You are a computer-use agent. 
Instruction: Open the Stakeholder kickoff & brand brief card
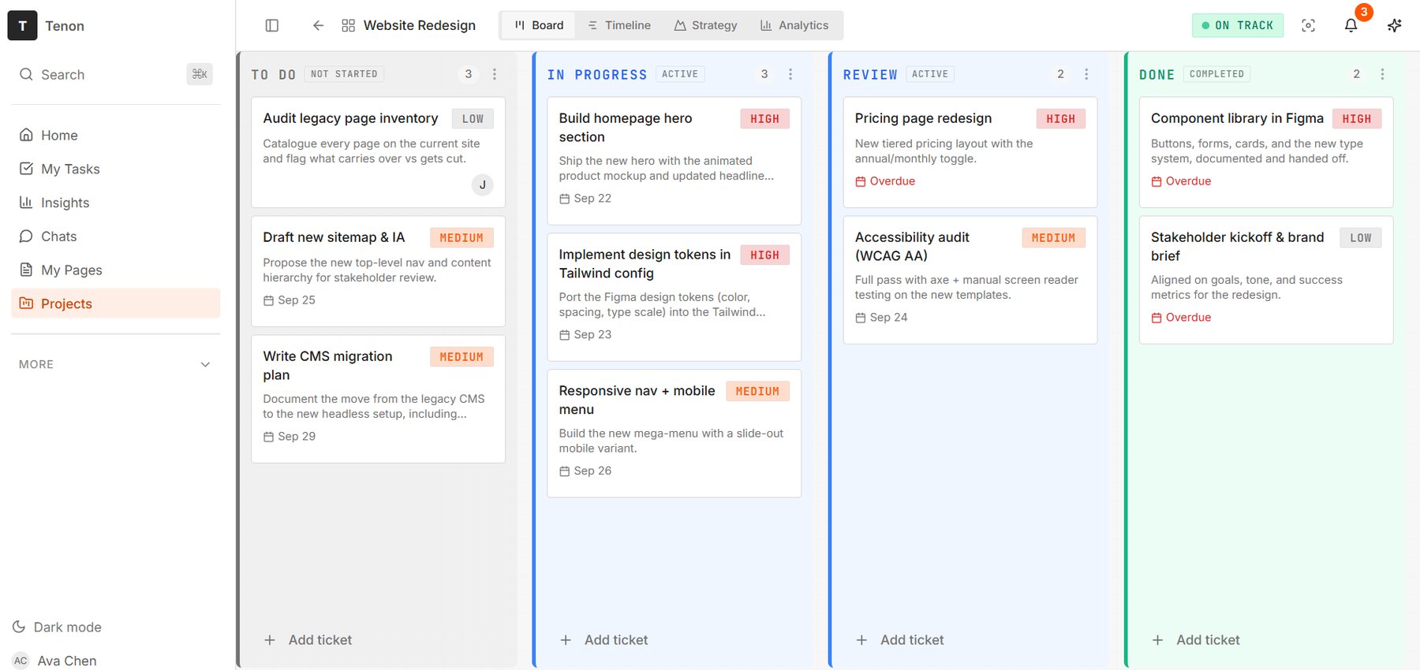point(1265,280)
